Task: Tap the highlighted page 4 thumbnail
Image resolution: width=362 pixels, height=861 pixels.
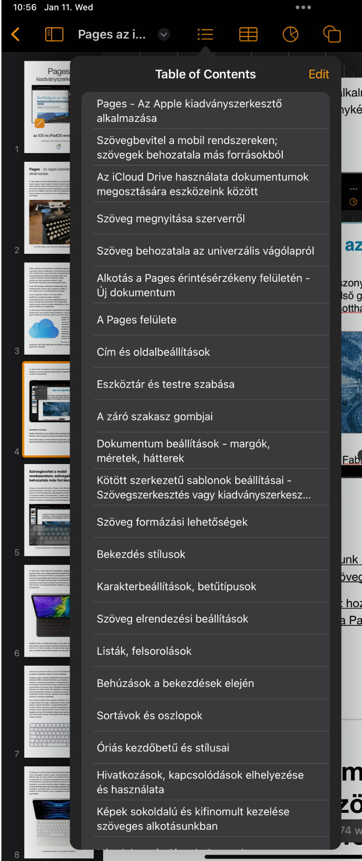Action: tap(47, 410)
